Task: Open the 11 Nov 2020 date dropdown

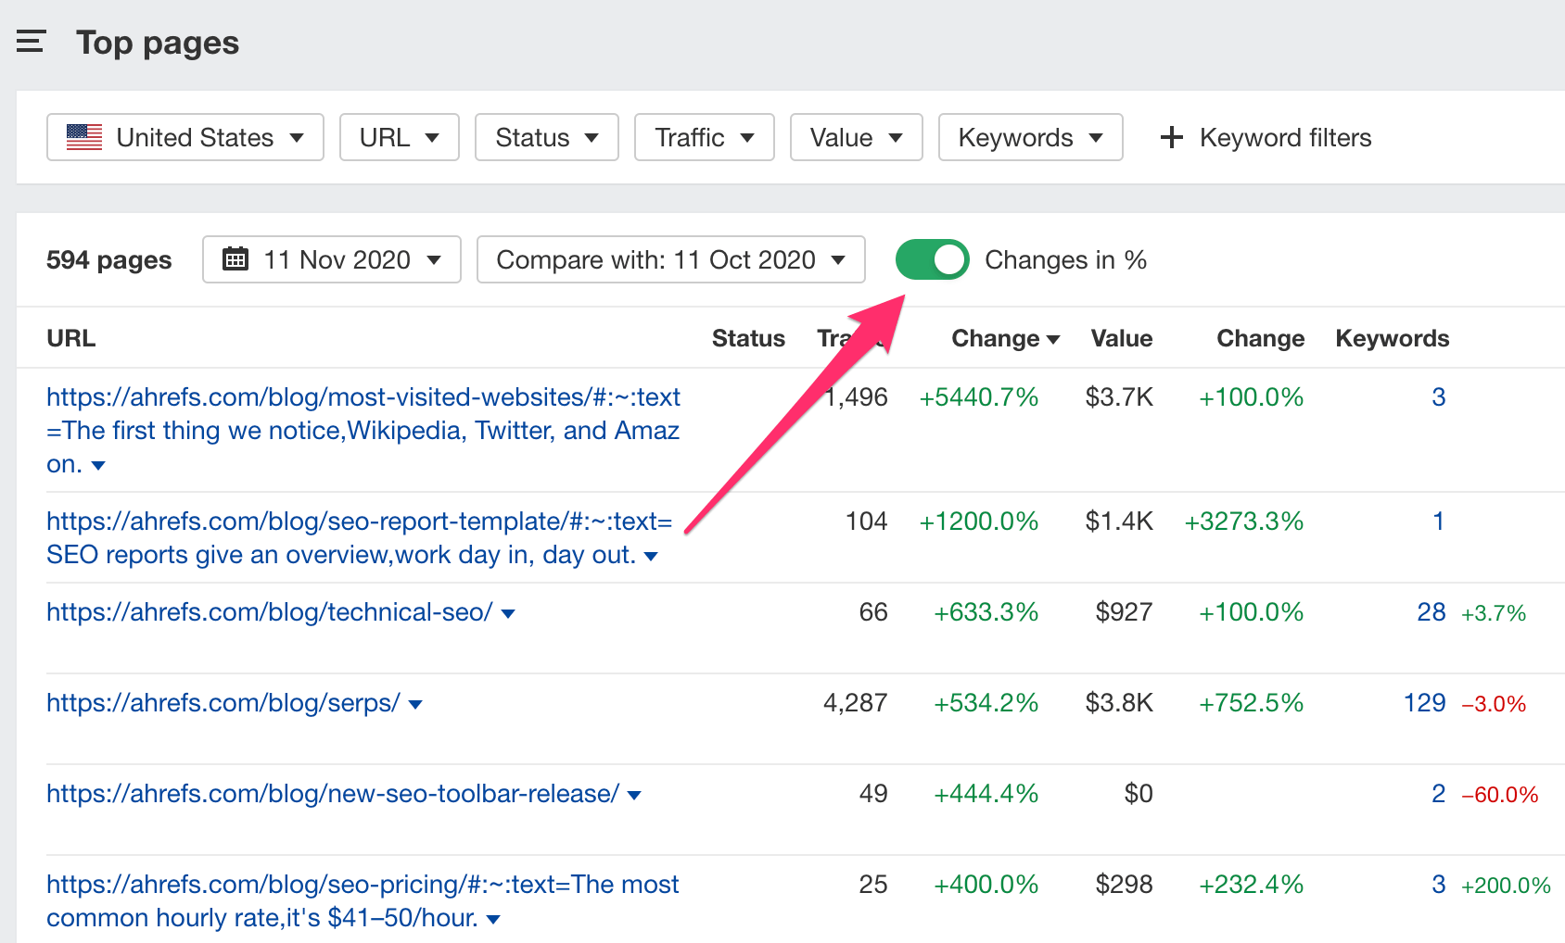Action: (x=331, y=259)
